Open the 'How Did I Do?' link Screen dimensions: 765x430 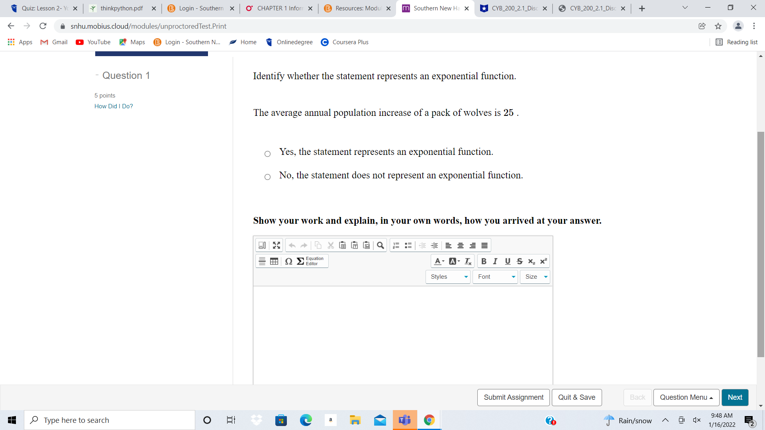coord(113,106)
